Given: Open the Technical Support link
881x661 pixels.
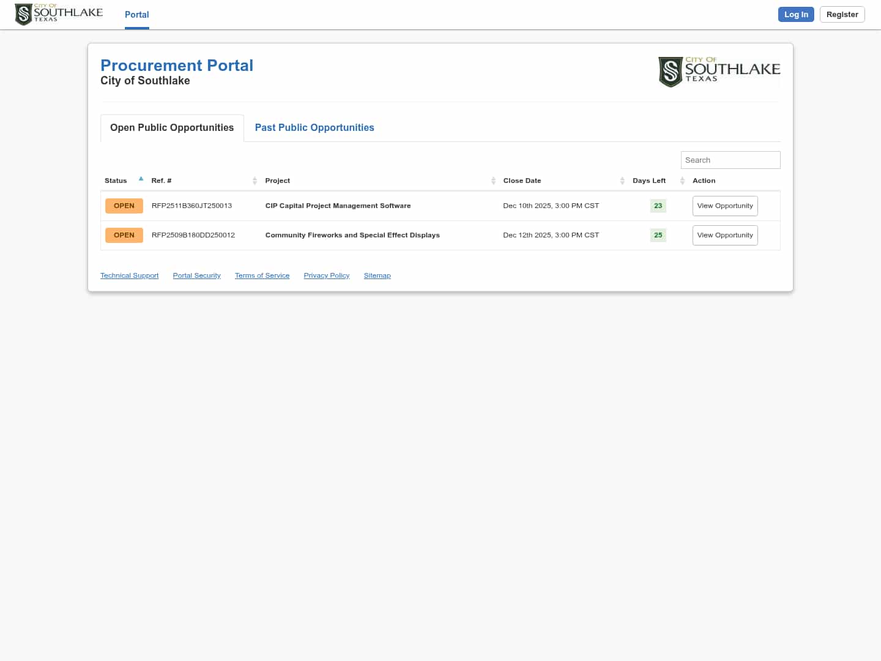Looking at the screenshot, I should 129,276.
